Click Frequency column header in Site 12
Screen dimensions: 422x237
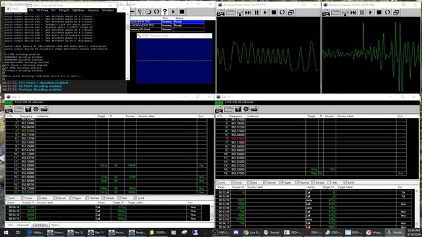(x=26, y=116)
